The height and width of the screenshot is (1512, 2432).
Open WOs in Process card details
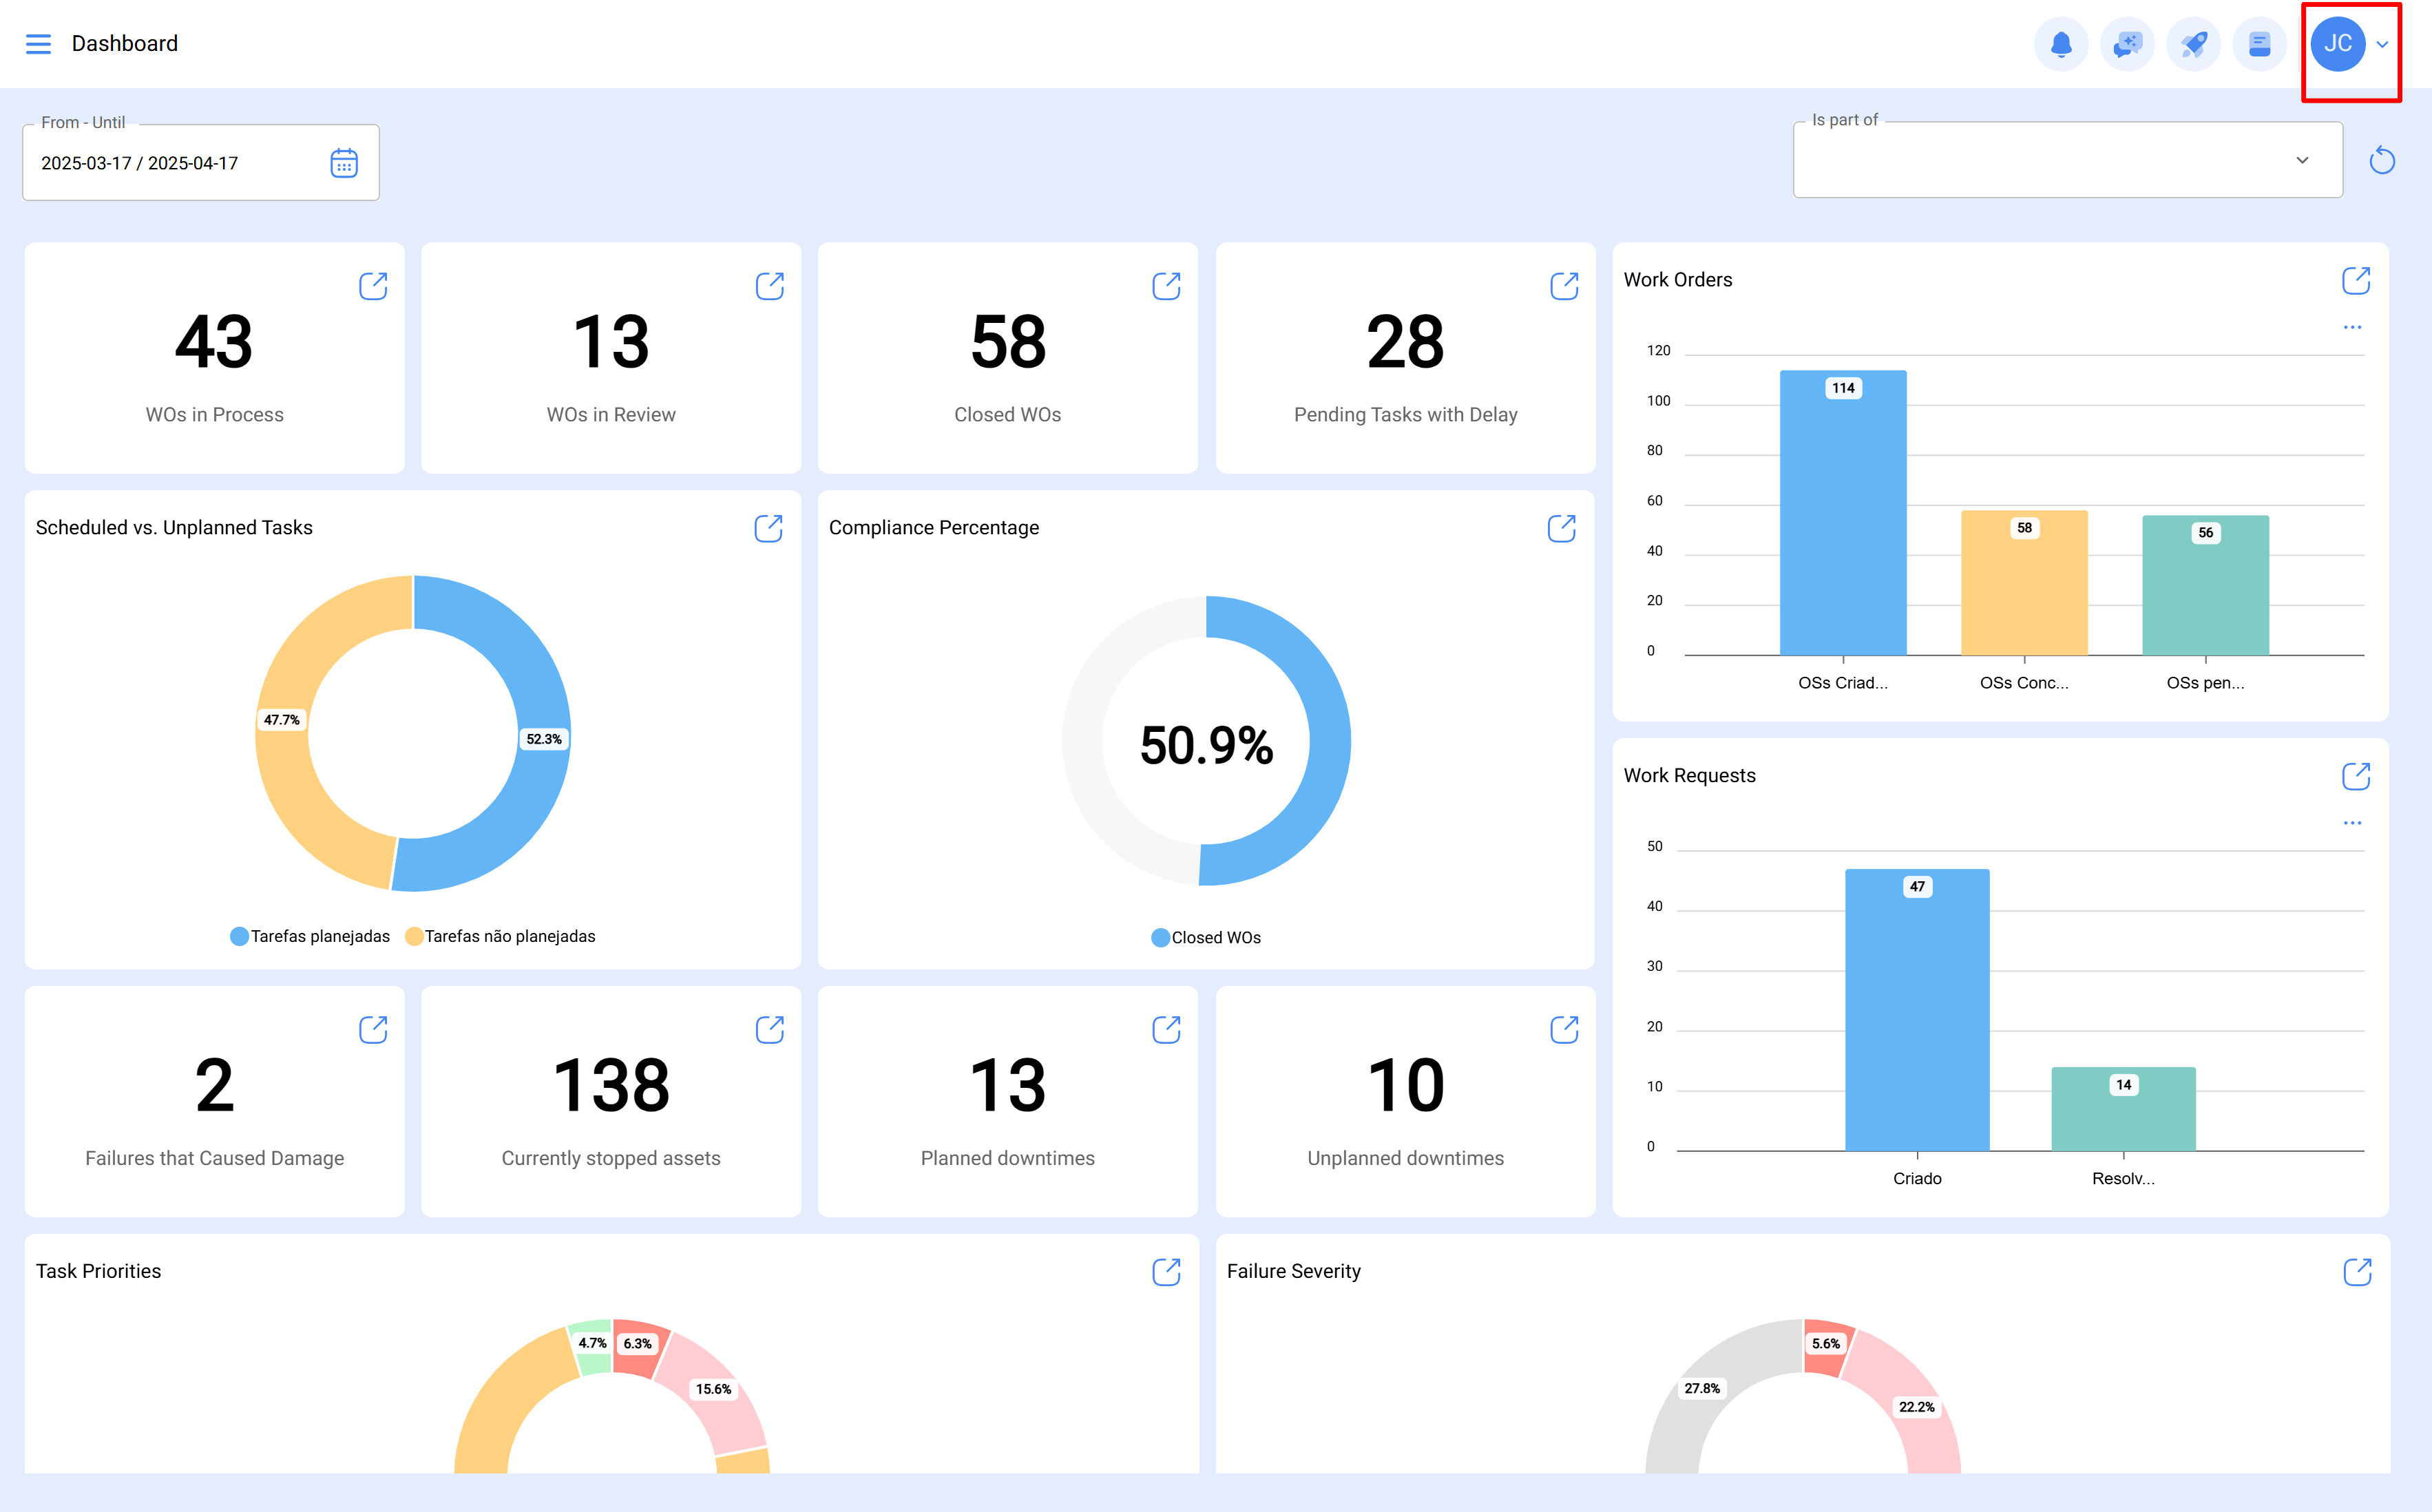click(x=373, y=286)
